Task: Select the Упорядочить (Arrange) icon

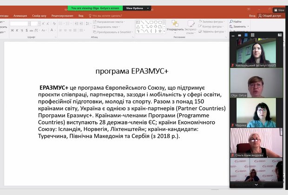Action: pos(175,25)
